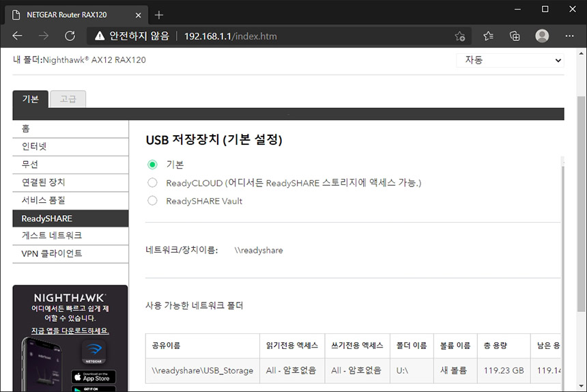Open 무선 in the sidebar
The image size is (587, 392).
point(70,165)
